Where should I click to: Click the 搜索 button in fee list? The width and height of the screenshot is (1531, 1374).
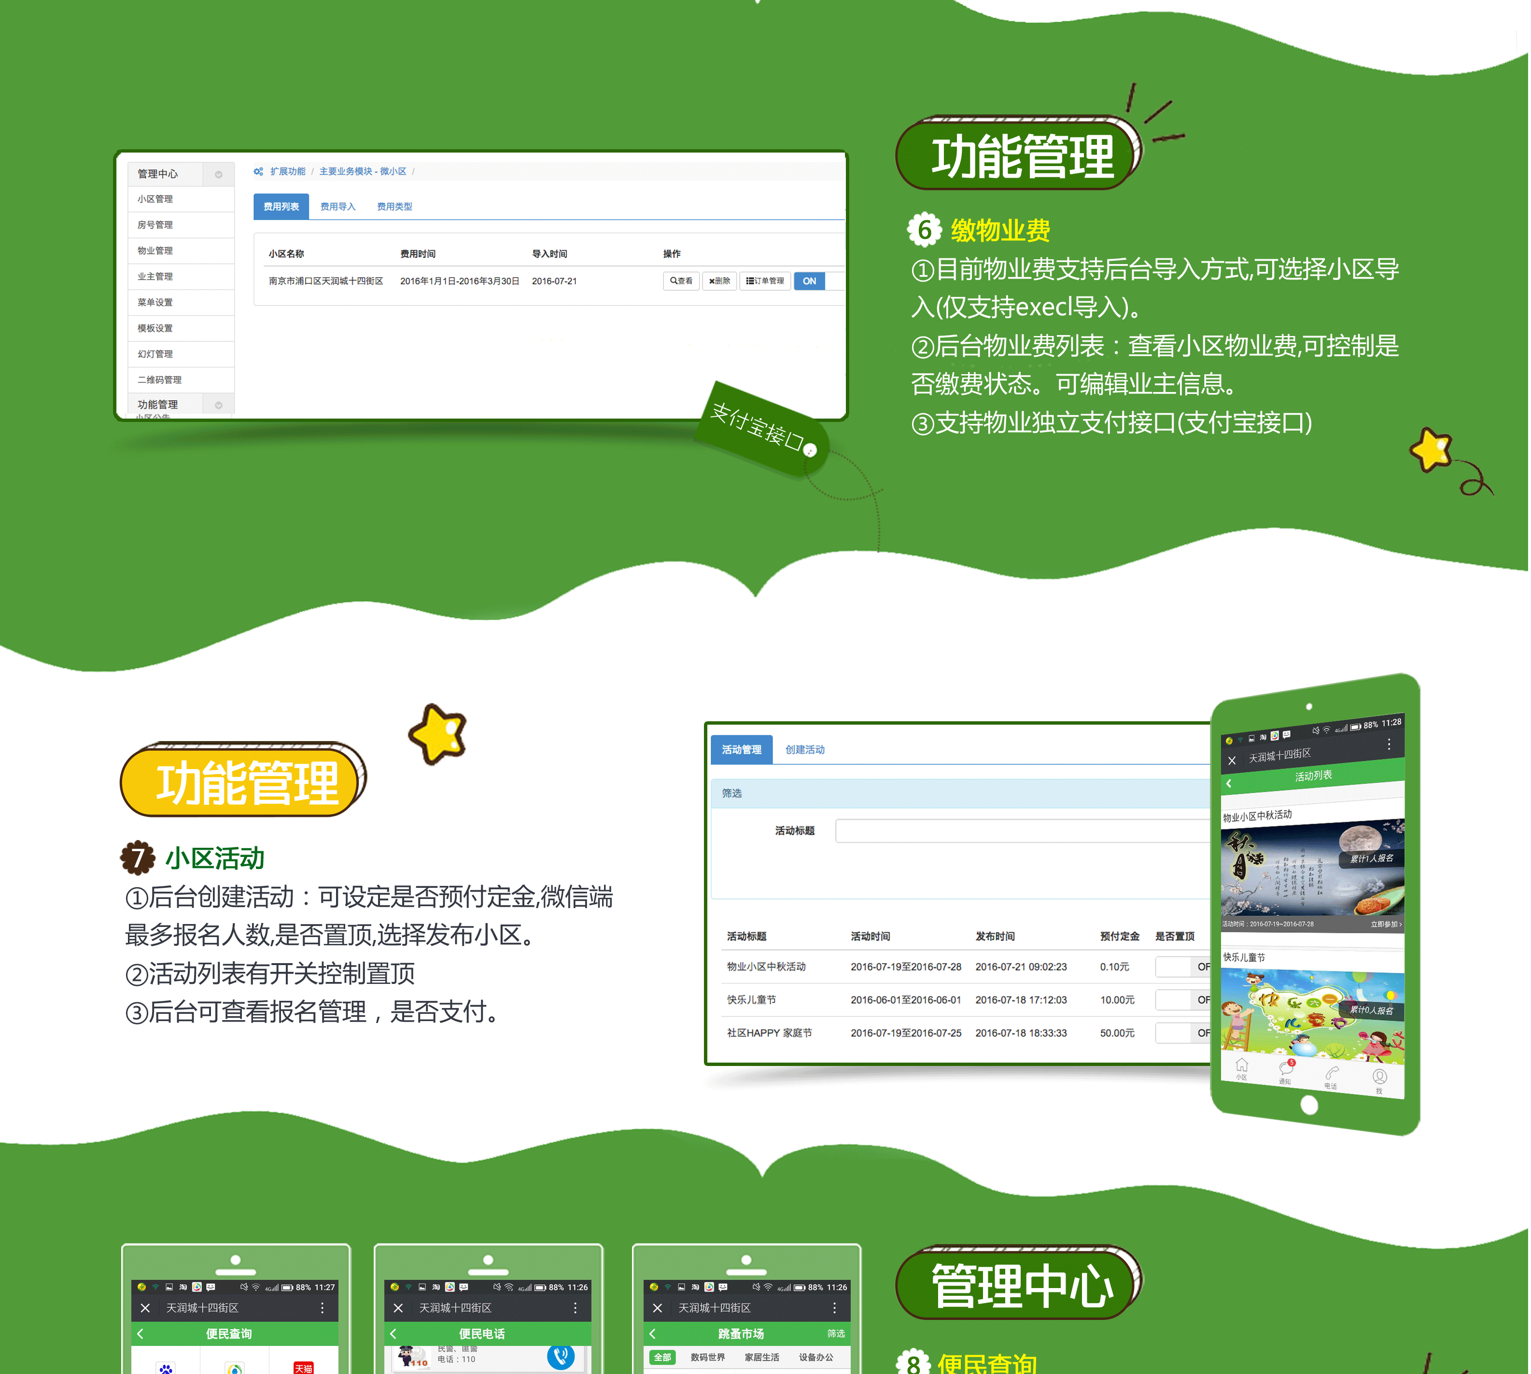click(x=678, y=281)
